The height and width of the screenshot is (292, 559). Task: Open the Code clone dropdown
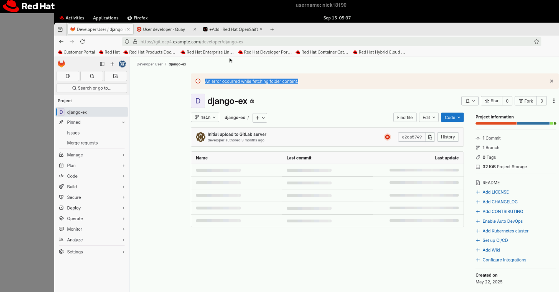[452, 117]
